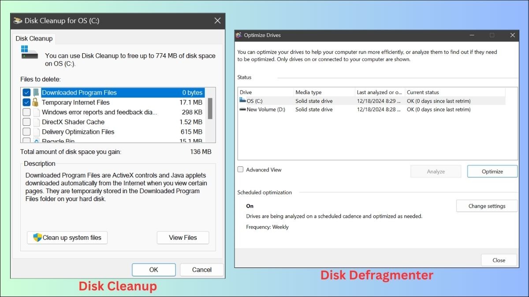Uncheck the Downloaded Program Files checkbox
Viewport: 529px width, 297px height.
point(26,92)
